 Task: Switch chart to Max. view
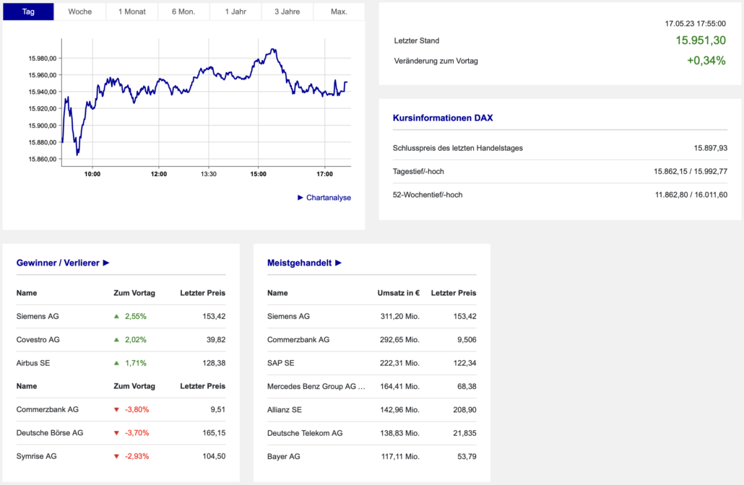[x=339, y=12]
